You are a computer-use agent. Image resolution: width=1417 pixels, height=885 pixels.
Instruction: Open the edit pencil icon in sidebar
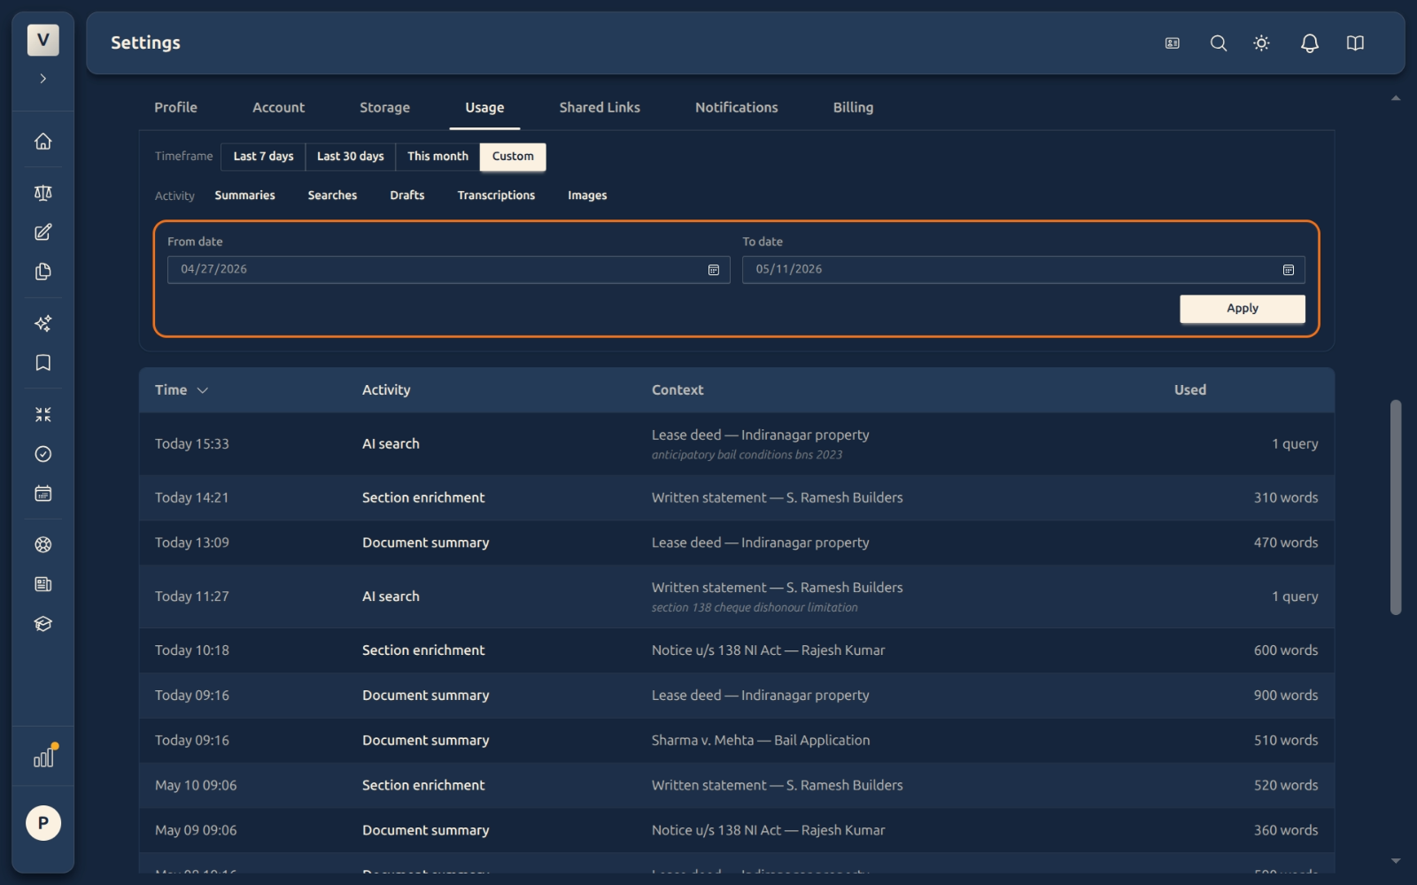point(43,232)
